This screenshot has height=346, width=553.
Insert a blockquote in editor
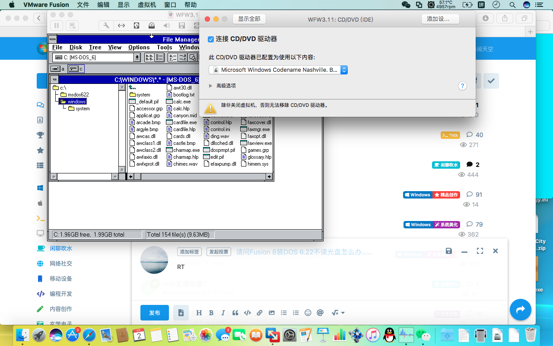pos(235,313)
